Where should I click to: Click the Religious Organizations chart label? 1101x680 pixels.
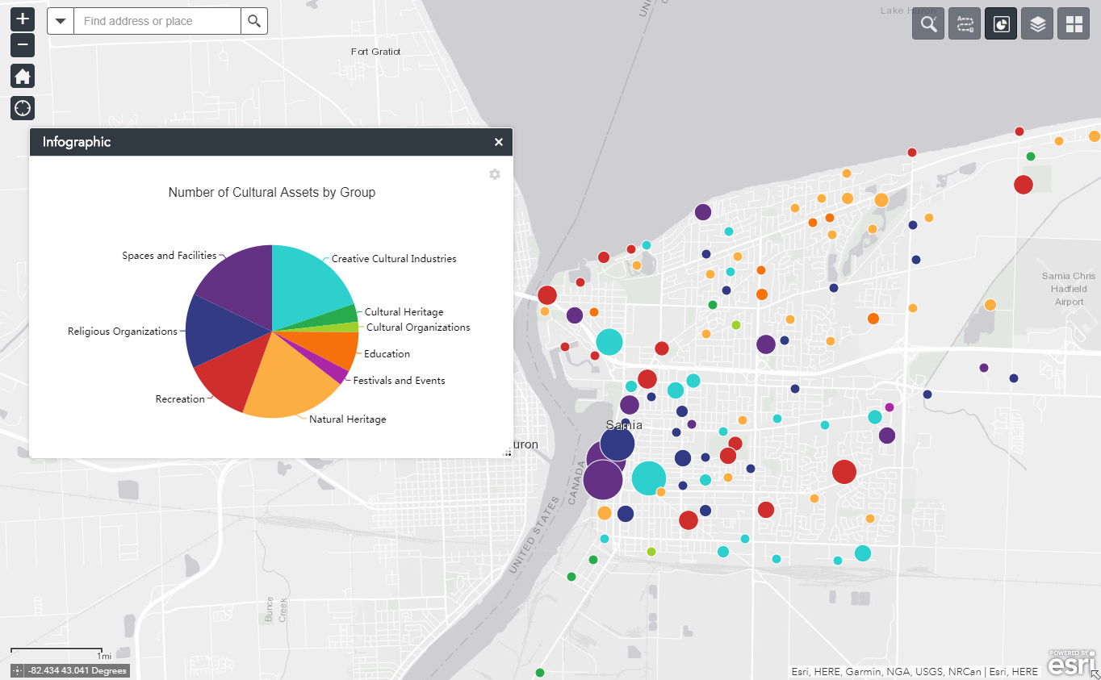click(x=122, y=331)
